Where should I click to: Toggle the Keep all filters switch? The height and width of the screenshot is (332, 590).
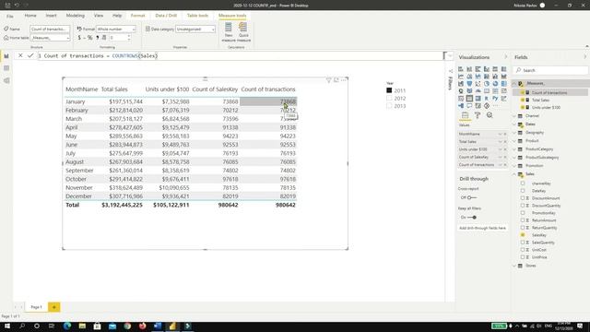coord(472,218)
